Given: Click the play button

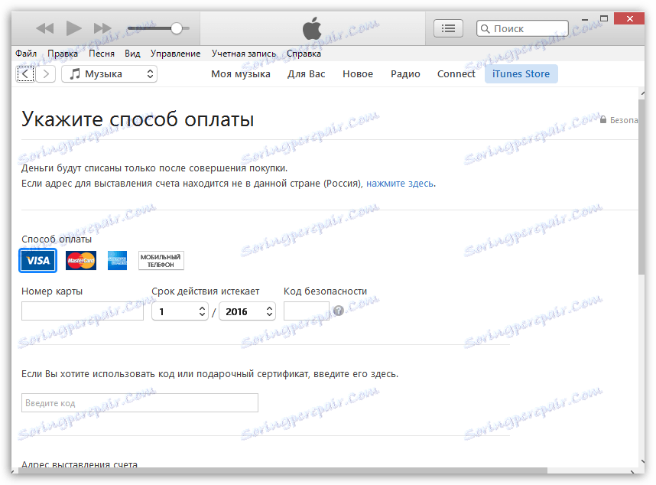Looking at the screenshot, I should coord(74,28).
